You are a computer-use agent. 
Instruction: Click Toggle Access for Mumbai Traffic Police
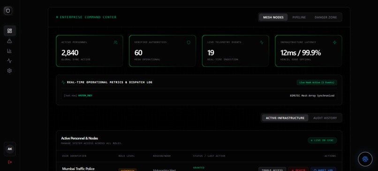click(x=272, y=169)
